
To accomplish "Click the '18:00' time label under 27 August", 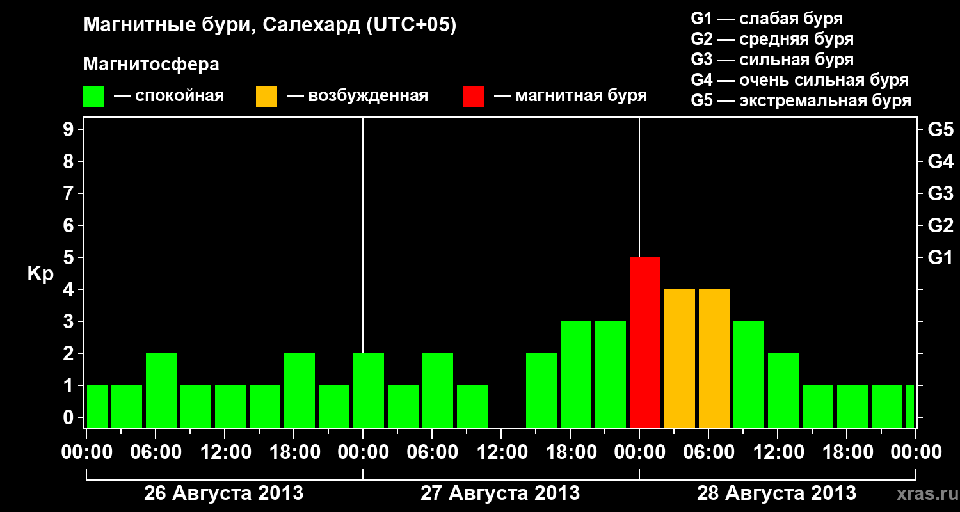I will coord(570,452).
